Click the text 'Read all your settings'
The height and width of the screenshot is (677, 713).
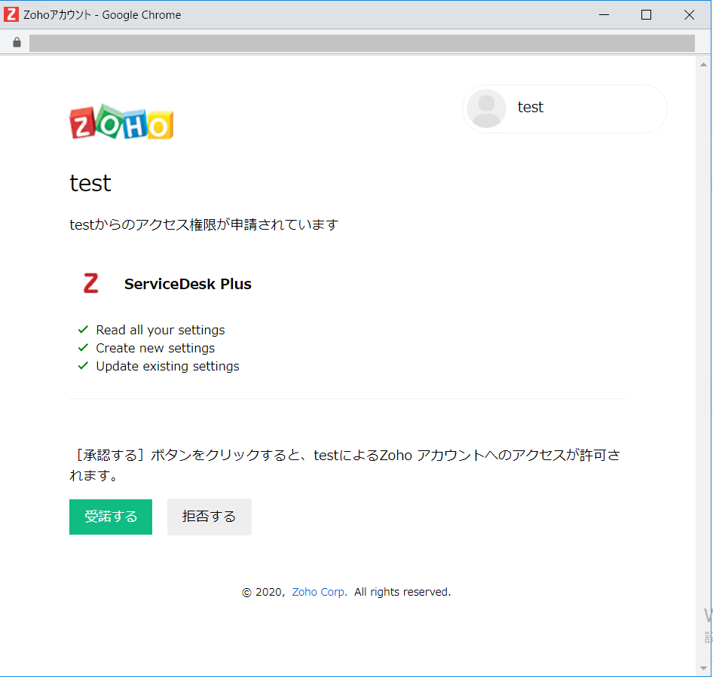click(161, 330)
